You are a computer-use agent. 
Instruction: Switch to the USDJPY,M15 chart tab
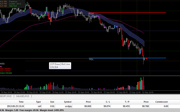[6, 96]
